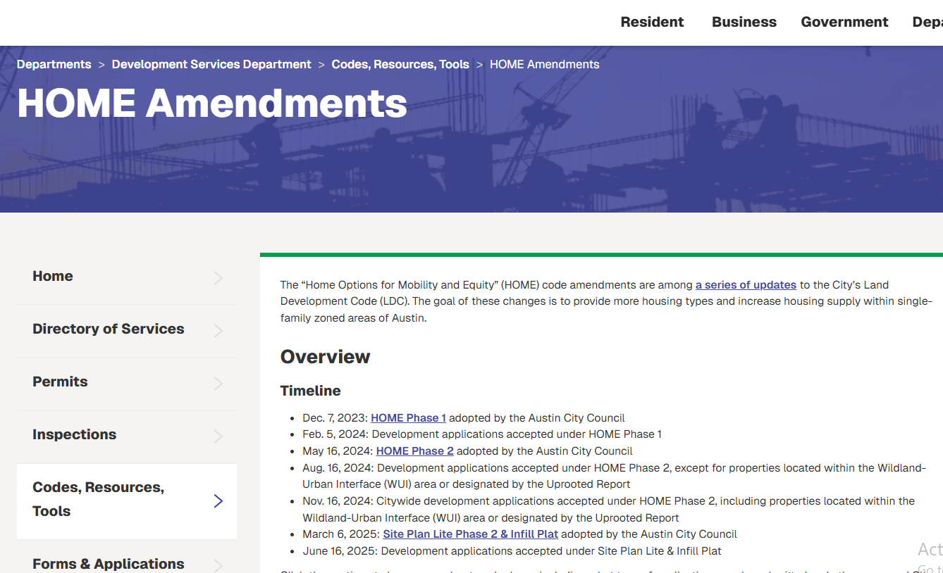Click the Permits chevron icon

tap(218, 383)
